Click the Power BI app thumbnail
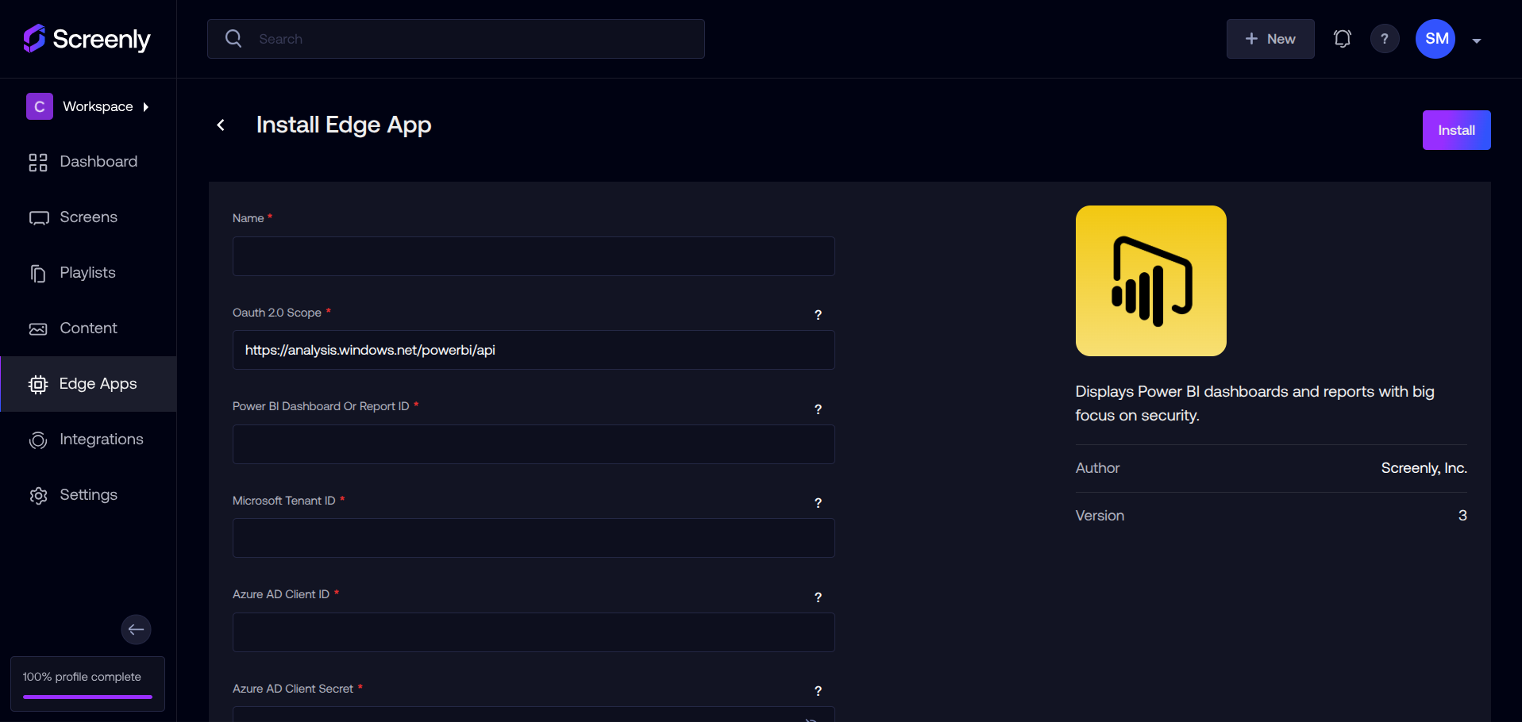The width and height of the screenshot is (1522, 722). click(x=1150, y=281)
